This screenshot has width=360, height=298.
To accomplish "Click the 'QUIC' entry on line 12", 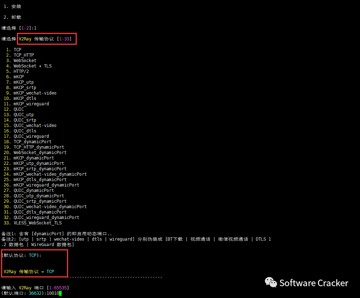I will point(19,109).
